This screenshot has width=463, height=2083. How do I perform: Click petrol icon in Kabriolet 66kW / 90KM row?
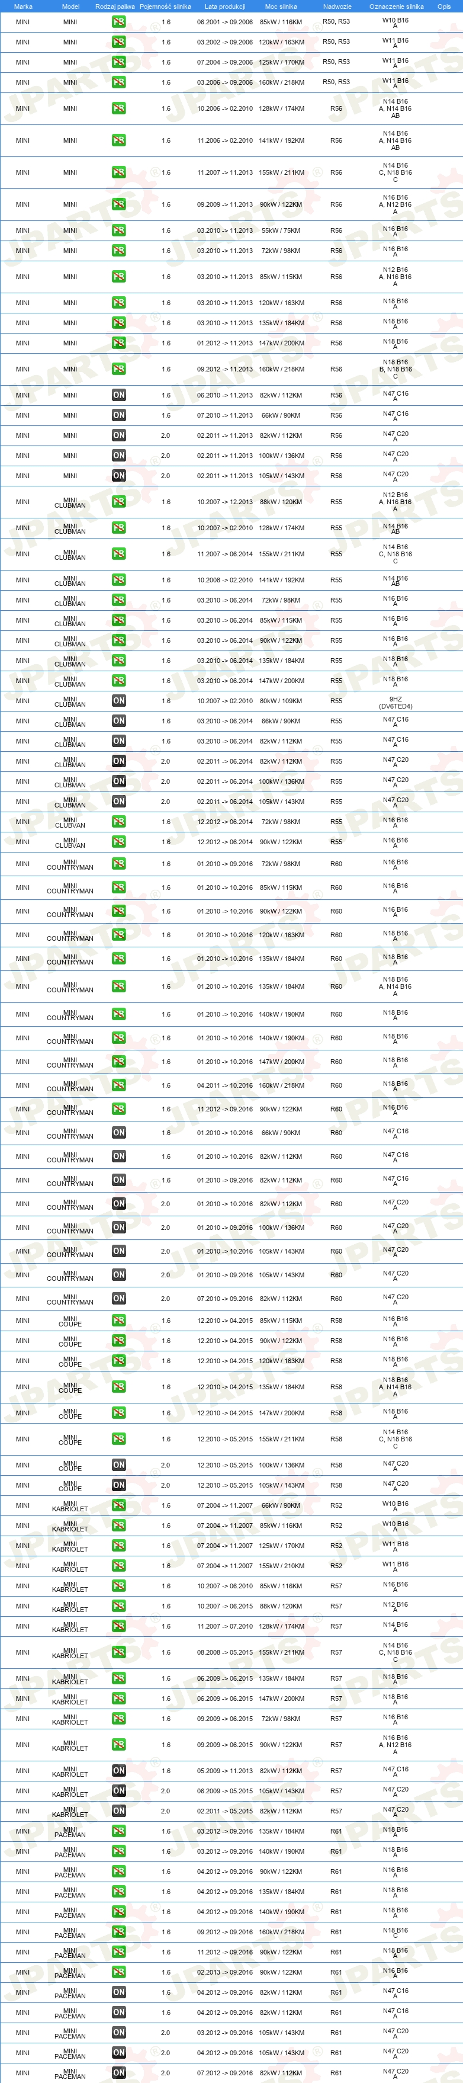[x=119, y=1505]
